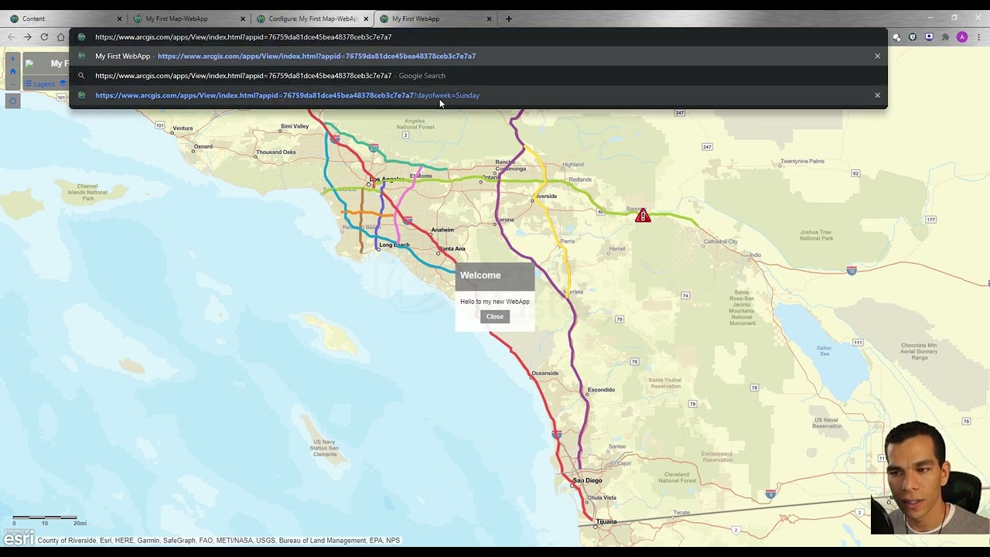
Task: Close the Content tab
Action: coord(119,19)
